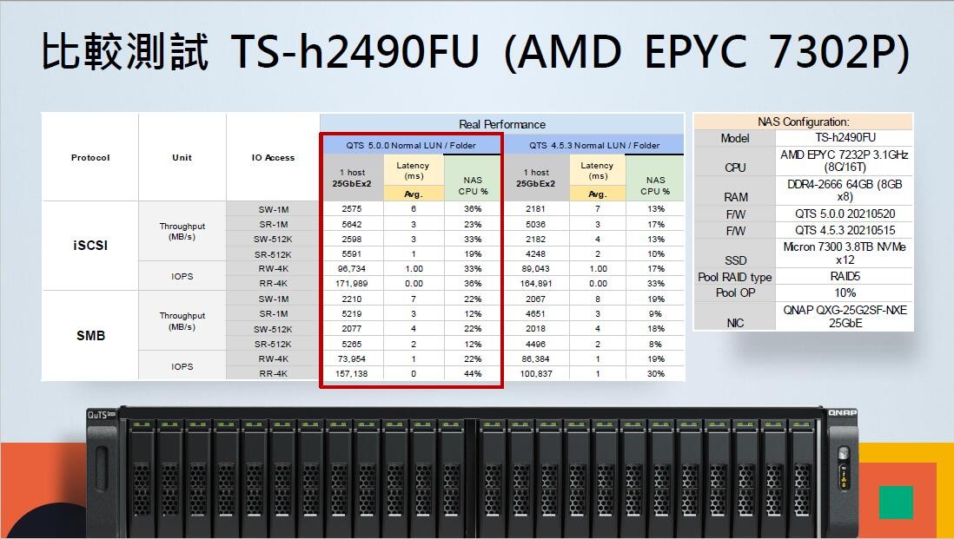Viewport: 954px width, 539px height.
Task: Click the 164,891 IOPS cell
Action: [535, 283]
